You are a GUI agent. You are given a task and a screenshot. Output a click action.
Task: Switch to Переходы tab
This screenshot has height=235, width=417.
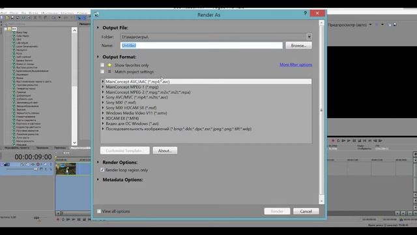(x=60, y=148)
